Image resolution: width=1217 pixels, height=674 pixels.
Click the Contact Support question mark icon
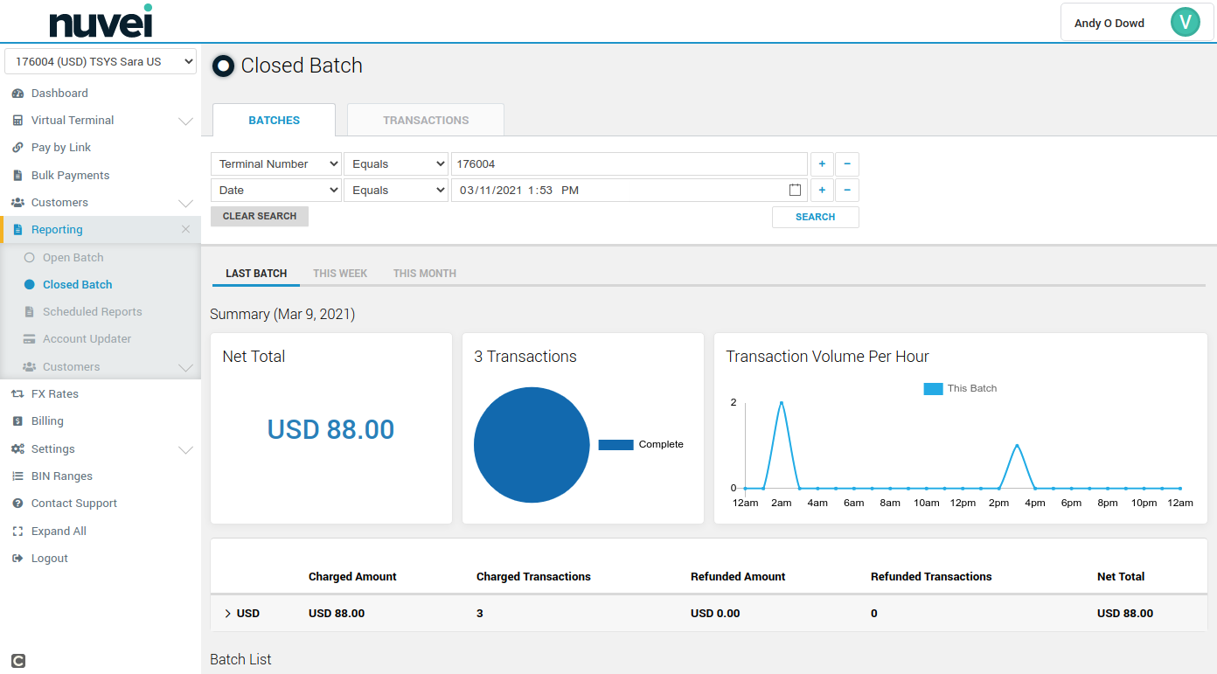coord(17,504)
